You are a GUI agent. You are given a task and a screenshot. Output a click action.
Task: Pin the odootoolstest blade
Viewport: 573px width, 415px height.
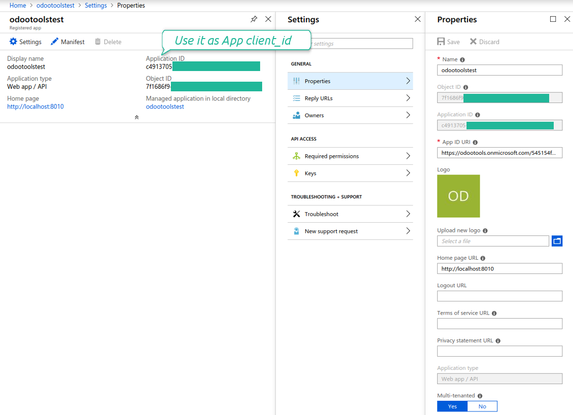[254, 19]
